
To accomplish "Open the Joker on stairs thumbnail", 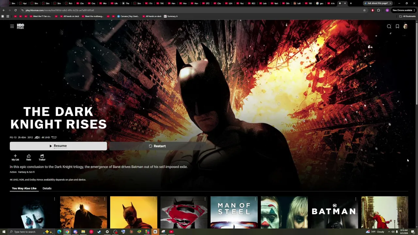I will coord(385,212).
